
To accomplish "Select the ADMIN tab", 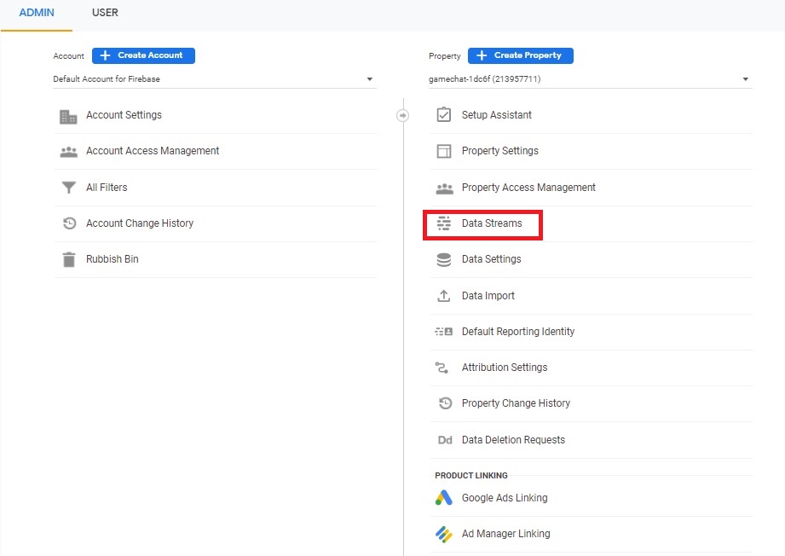I will (37, 13).
